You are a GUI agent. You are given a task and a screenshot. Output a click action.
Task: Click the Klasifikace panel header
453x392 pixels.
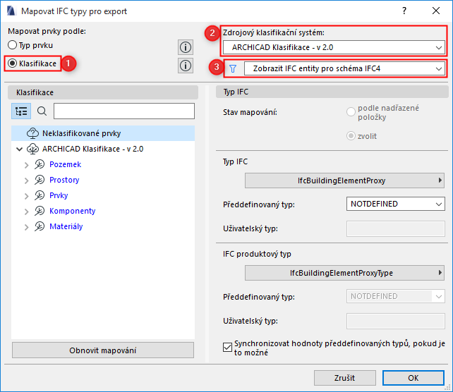(x=103, y=92)
